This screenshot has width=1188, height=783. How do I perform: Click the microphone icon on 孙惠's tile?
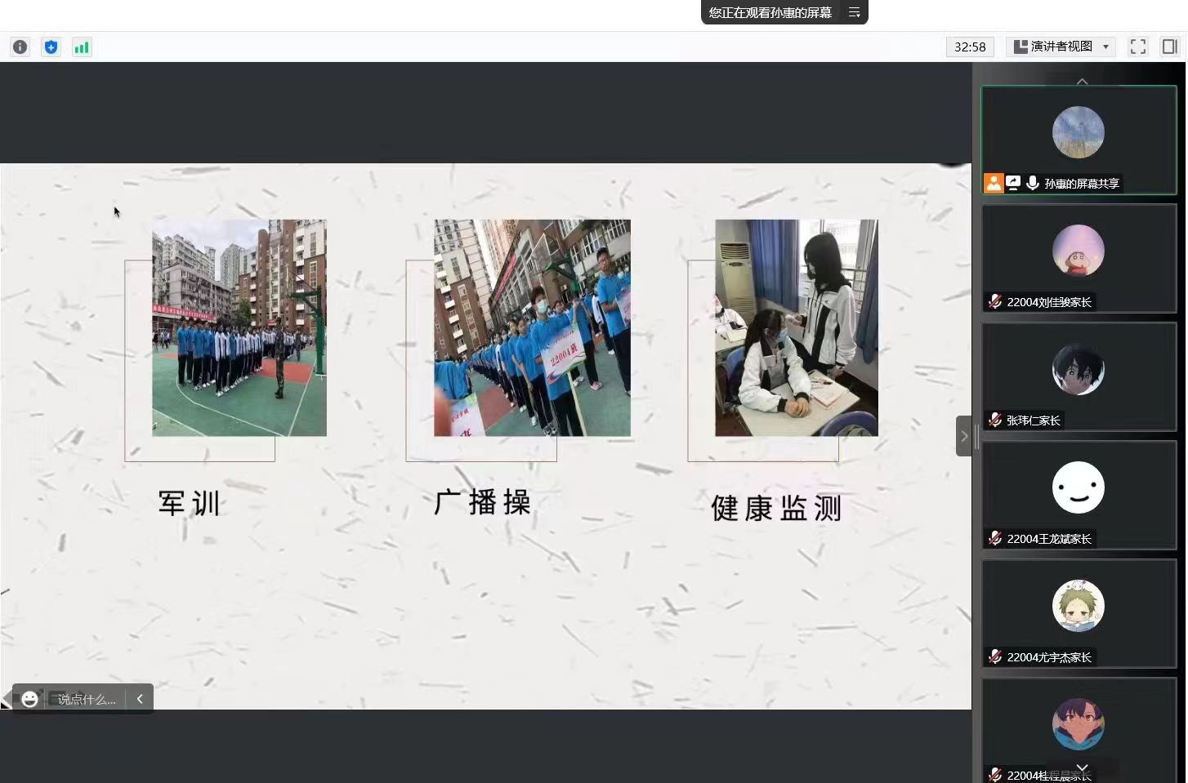pos(1033,183)
